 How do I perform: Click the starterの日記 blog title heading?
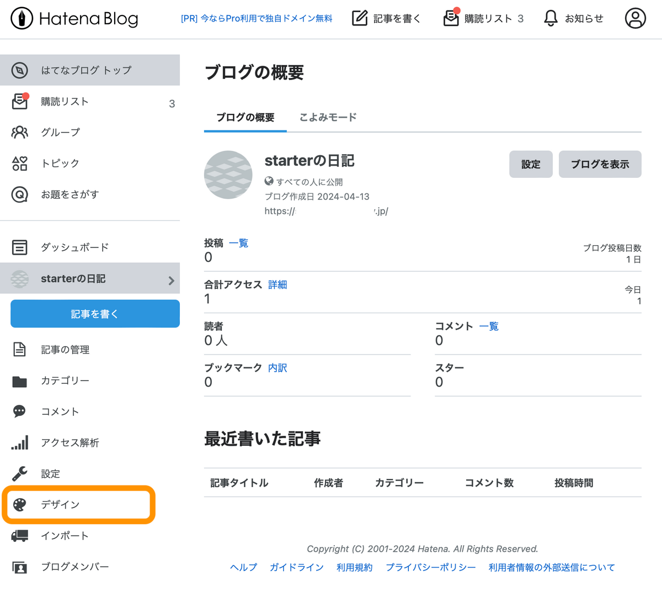click(x=309, y=161)
